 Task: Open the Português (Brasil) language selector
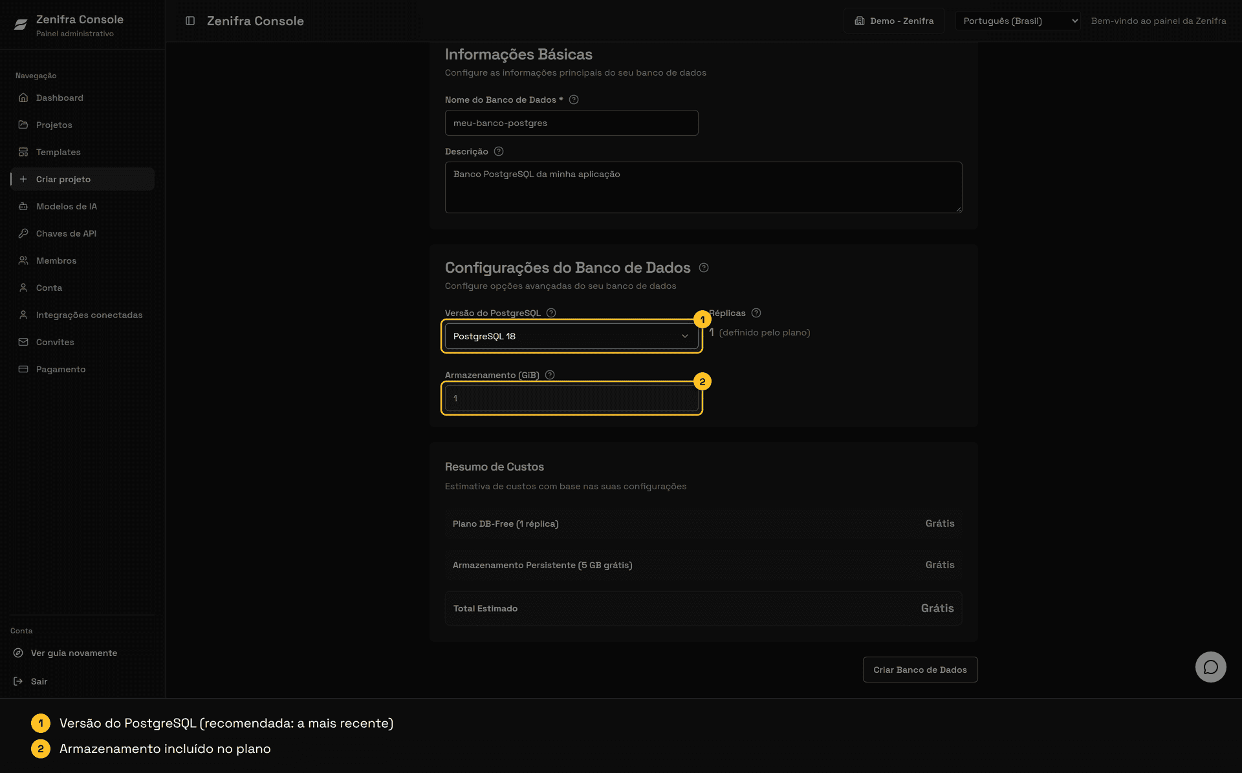pos(1018,21)
